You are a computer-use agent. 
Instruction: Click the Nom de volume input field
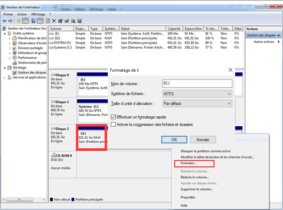(197, 83)
